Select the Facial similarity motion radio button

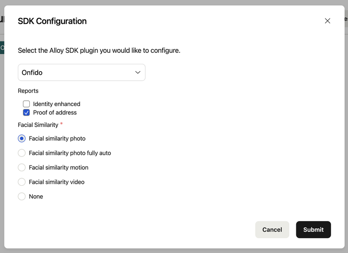22,167
